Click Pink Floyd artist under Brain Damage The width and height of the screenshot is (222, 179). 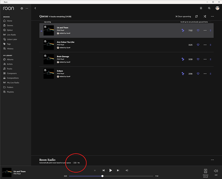(60, 59)
